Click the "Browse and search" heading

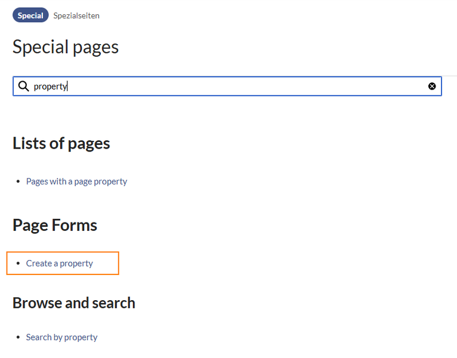point(73,303)
